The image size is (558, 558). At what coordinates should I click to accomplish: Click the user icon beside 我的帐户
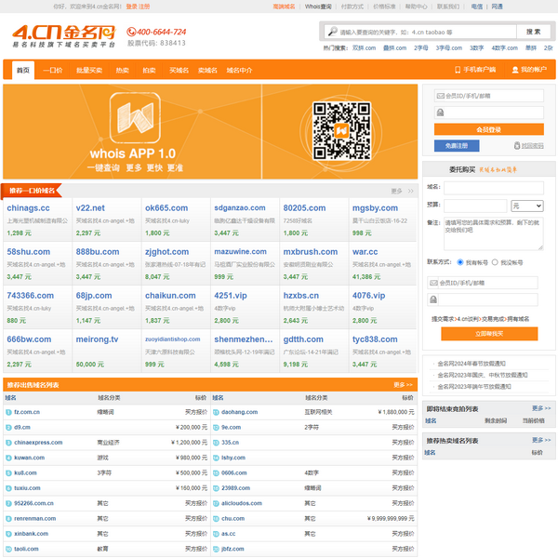coord(513,70)
